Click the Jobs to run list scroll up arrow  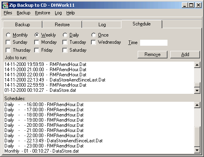tap(197, 65)
